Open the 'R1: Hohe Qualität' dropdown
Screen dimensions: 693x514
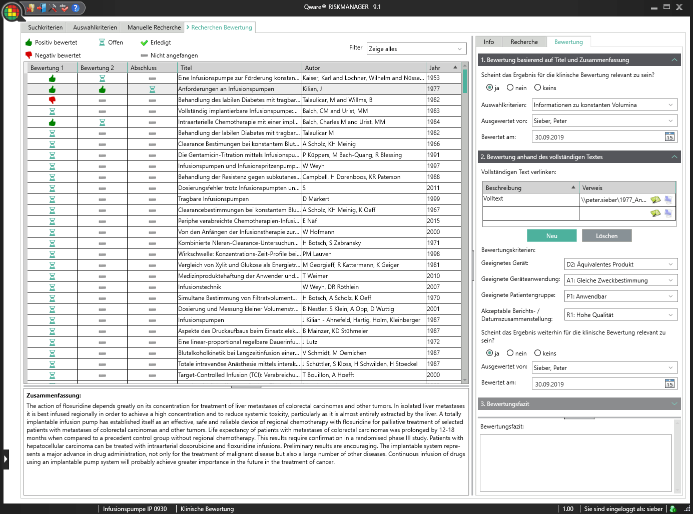point(621,315)
